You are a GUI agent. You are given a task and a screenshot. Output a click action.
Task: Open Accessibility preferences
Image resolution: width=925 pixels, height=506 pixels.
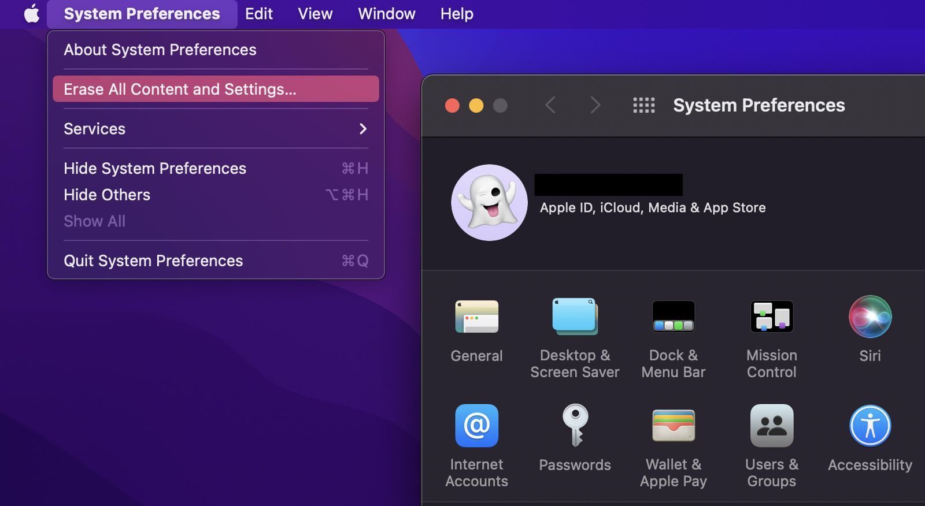(870, 439)
